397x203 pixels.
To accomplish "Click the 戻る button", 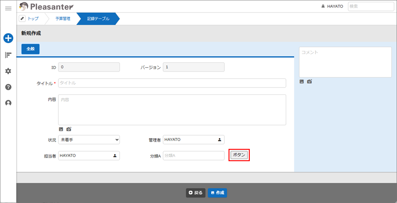I will click(196, 193).
